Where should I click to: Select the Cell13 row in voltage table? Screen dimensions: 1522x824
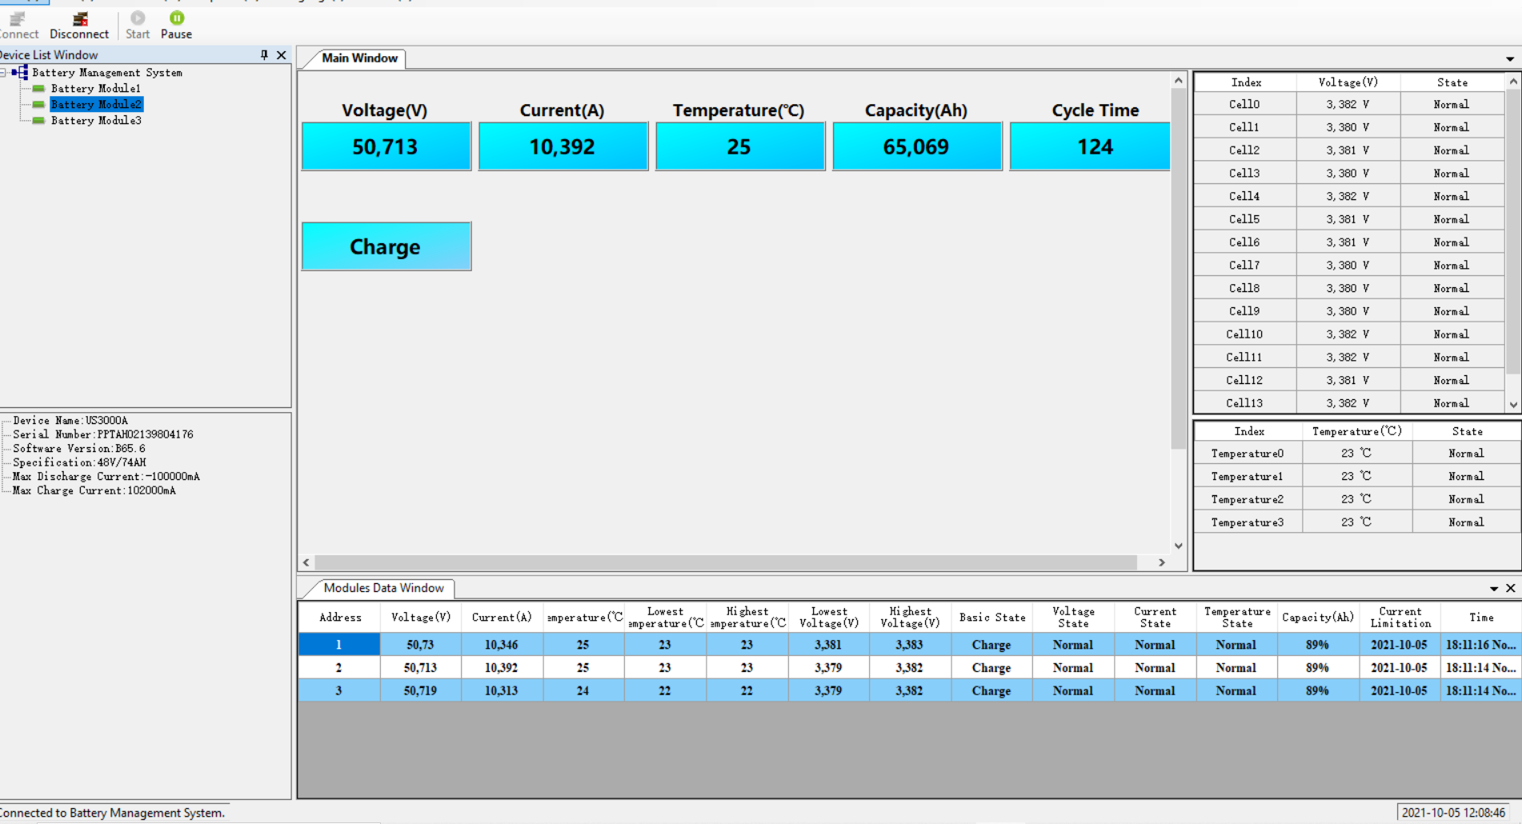(x=1350, y=403)
